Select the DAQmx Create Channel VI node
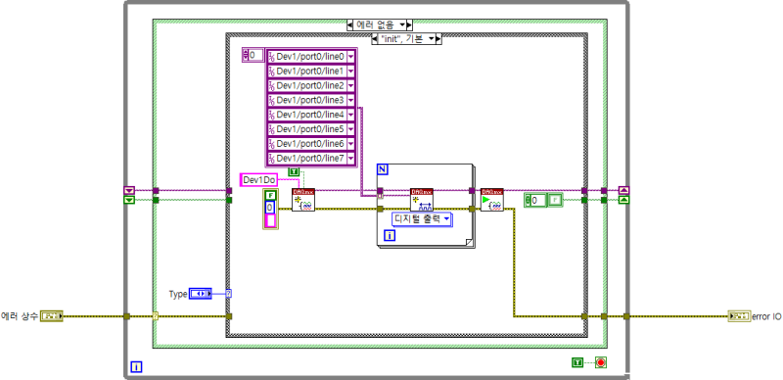 (422, 200)
